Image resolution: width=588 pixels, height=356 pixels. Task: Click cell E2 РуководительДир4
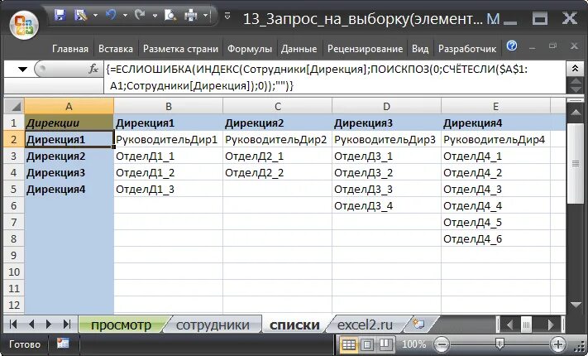(495, 139)
